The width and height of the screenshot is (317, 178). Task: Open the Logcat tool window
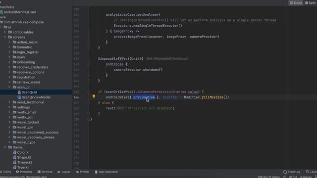(64, 172)
